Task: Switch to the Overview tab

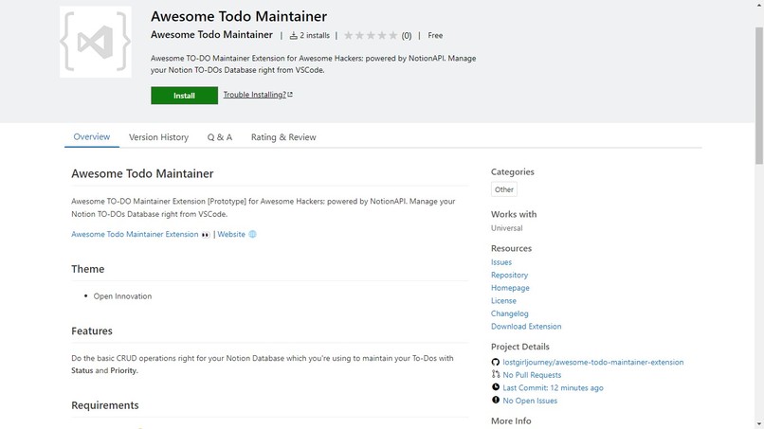Action: tap(92, 136)
